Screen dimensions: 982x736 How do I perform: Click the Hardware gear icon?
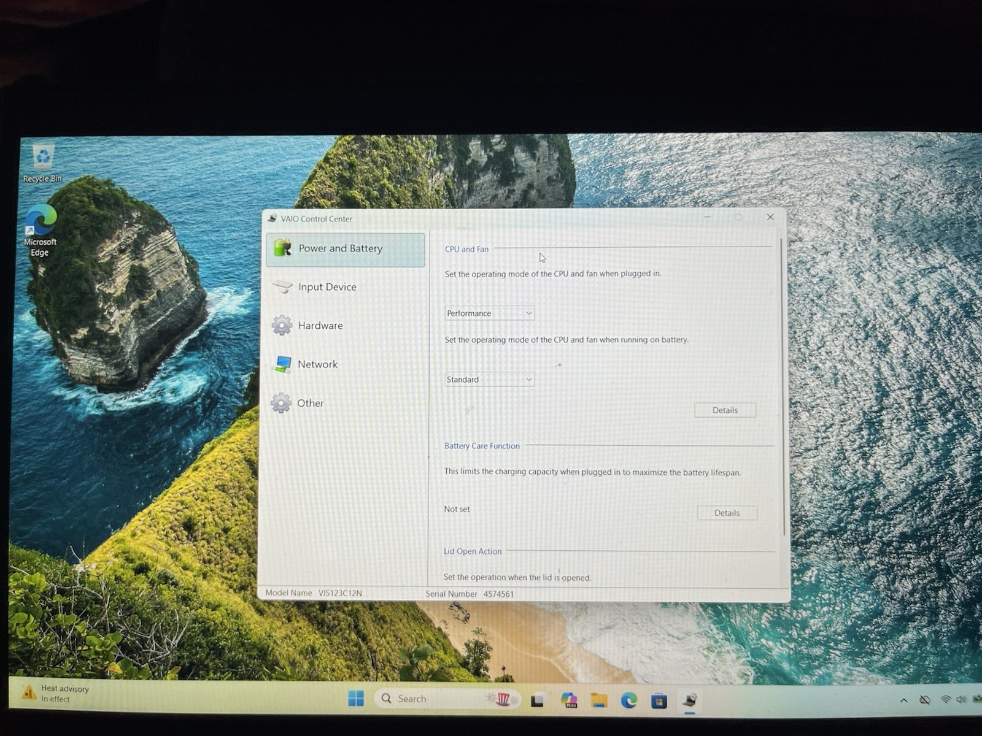[x=282, y=325]
